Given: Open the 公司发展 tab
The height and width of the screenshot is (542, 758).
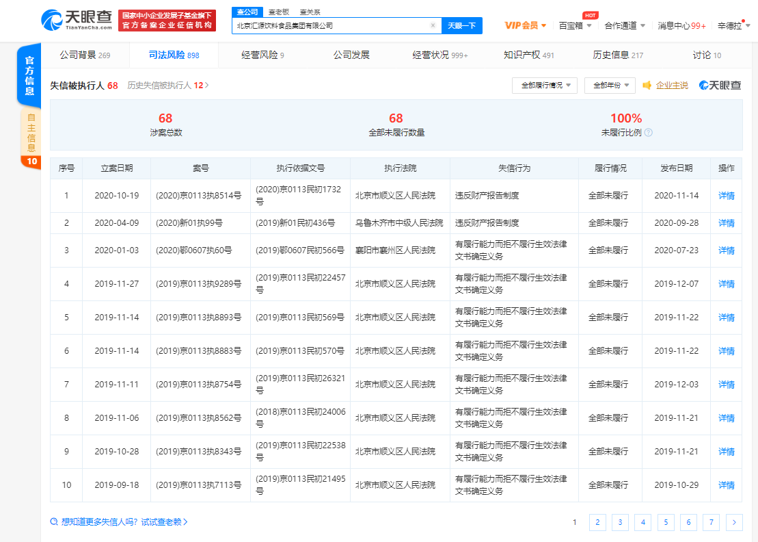Looking at the screenshot, I should (x=351, y=55).
